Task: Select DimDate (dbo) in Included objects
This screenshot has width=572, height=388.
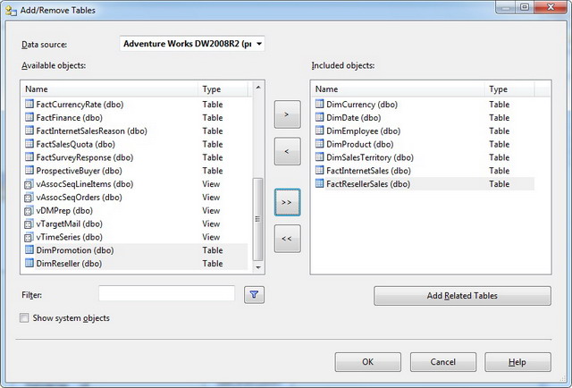Action: pos(424,117)
